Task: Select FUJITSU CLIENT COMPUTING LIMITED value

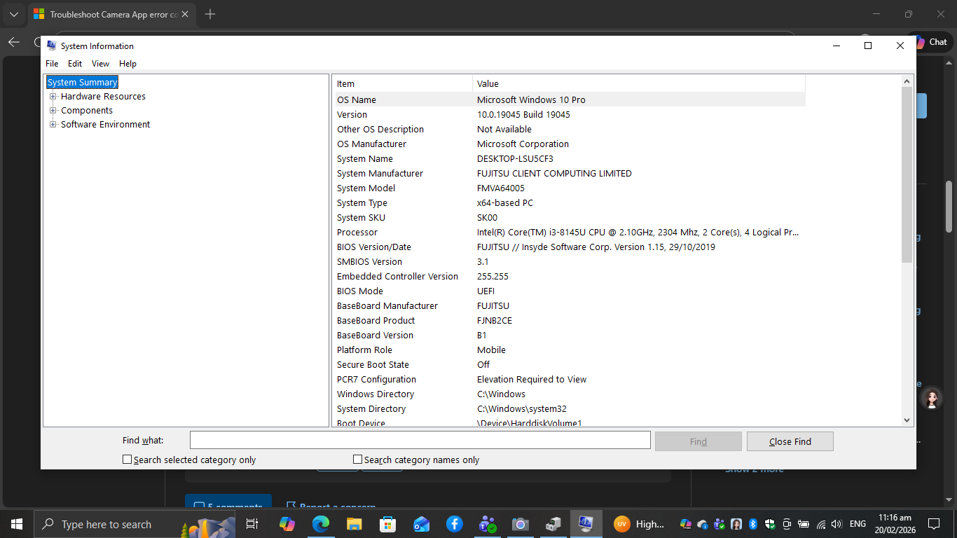Action: click(x=554, y=173)
